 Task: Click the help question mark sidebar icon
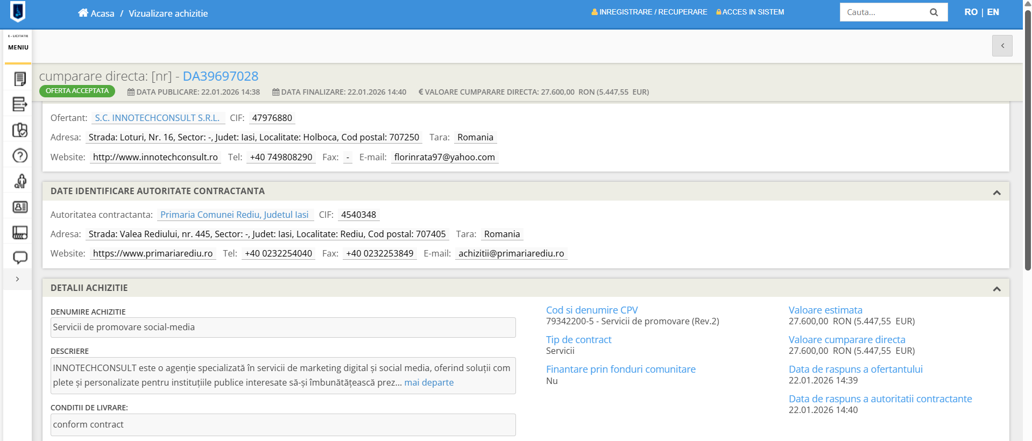pos(20,156)
